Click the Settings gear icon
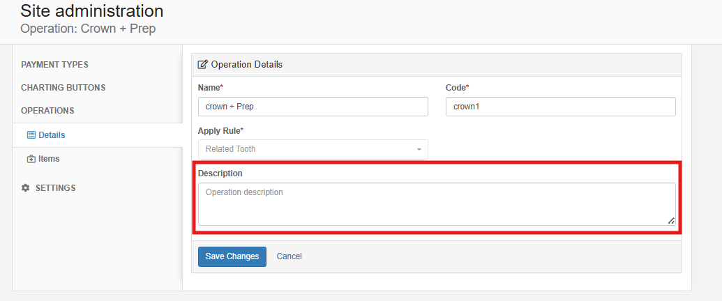This screenshot has width=722, height=301. (x=26, y=188)
